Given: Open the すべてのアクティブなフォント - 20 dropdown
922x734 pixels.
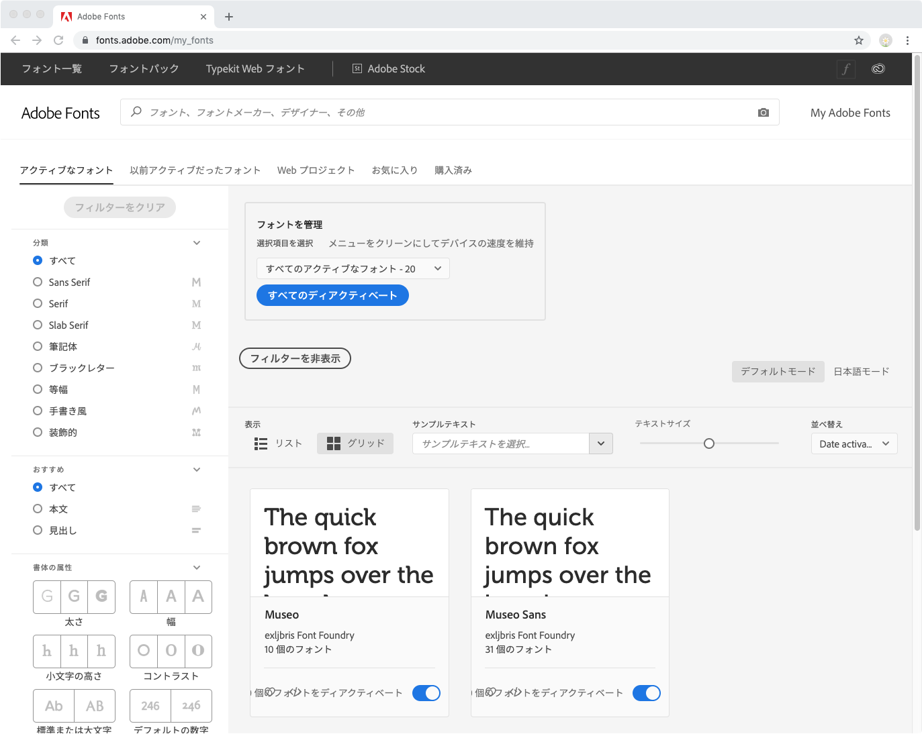Looking at the screenshot, I should 353,269.
